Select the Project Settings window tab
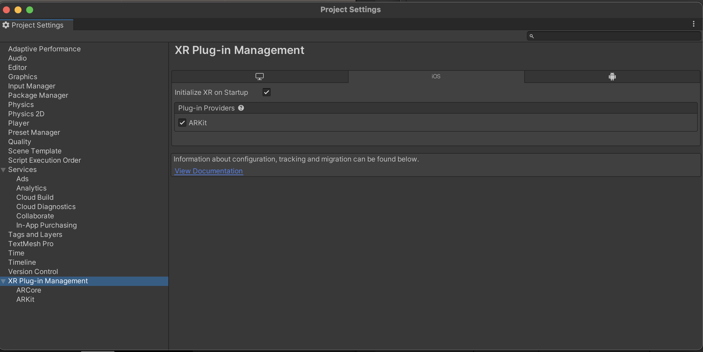The height and width of the screenshot is (352, 703). pos(37,25)
